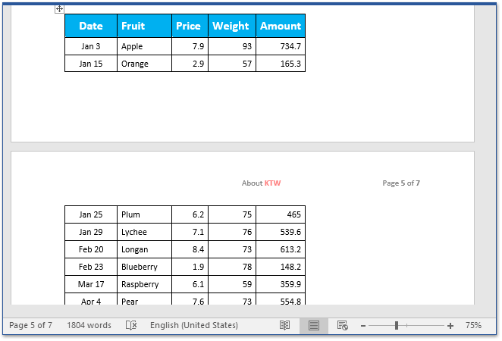Image resolution: width=502 pixels, height=341 pixels.
Task: Click the Fruit header cell
Action: coord(144,26)
